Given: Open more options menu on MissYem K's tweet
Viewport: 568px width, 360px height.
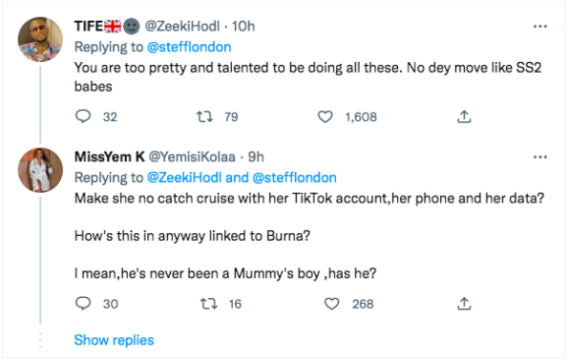Looking at the screenshot, I should click(540, 158).
